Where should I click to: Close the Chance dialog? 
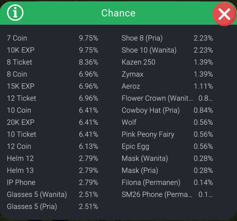click(x=224, y=14)
